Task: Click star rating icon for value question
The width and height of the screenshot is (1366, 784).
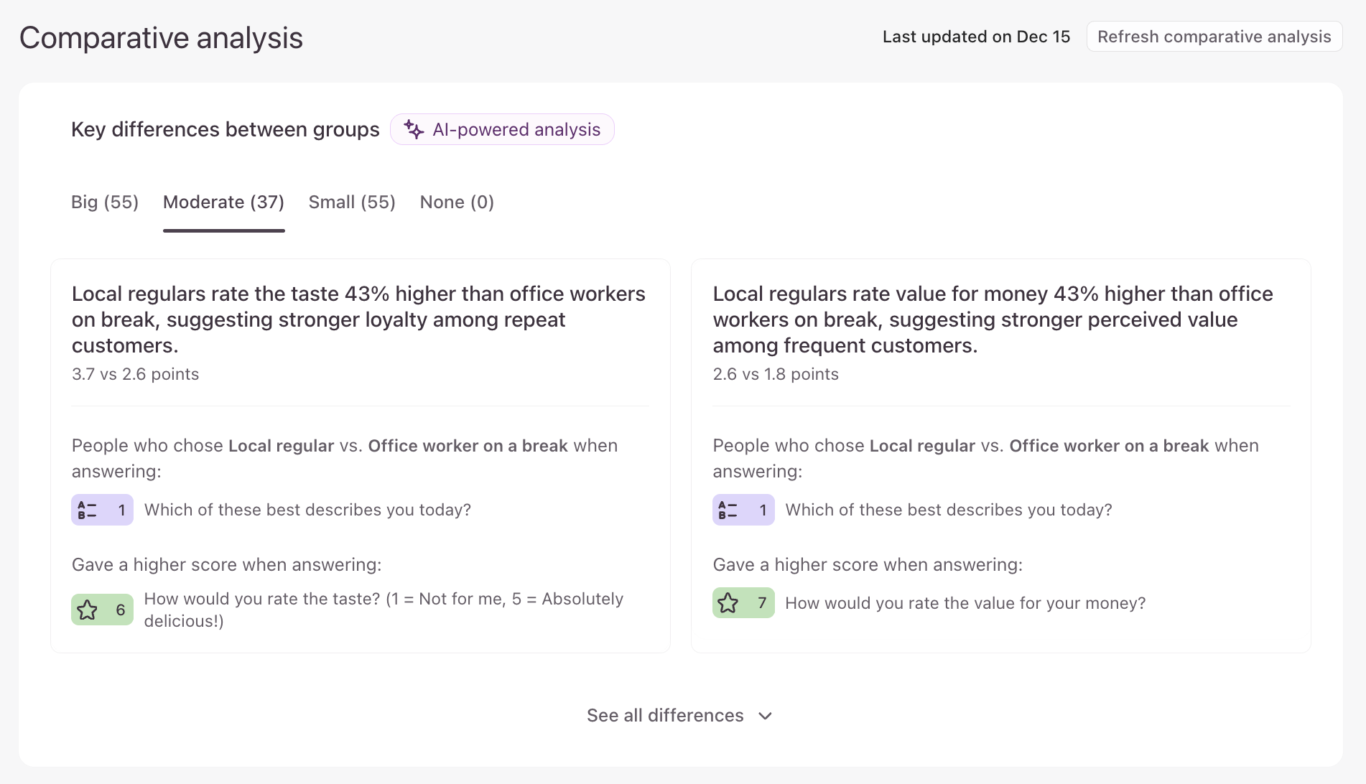Action: click(x=728, y=603)
